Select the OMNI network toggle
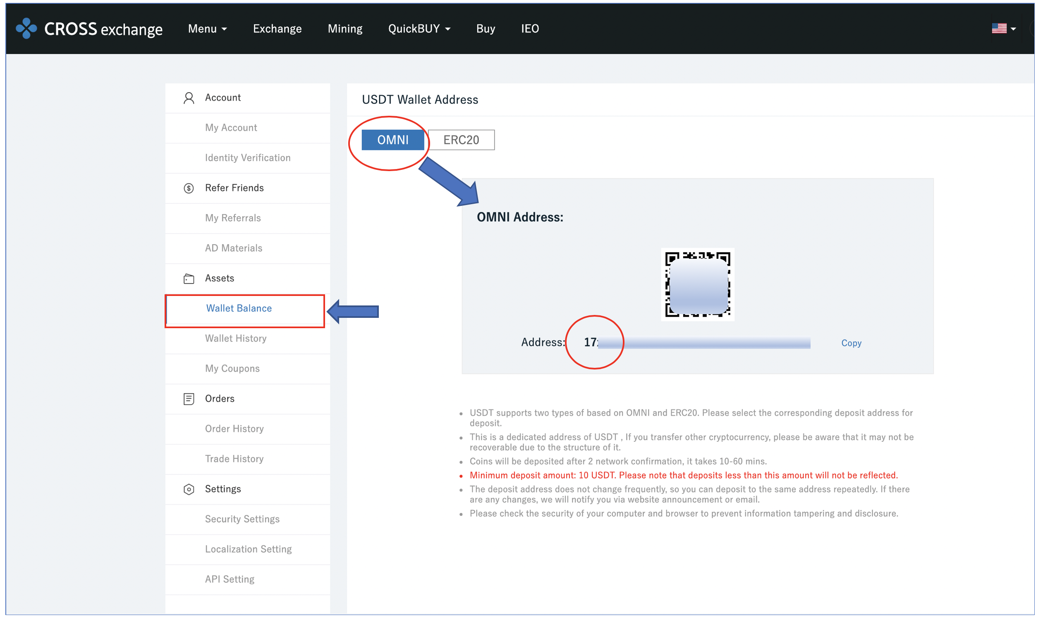 pos(392,140)
